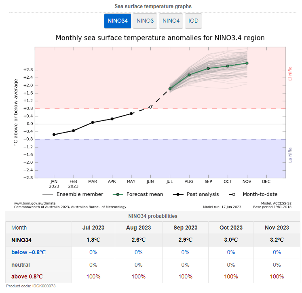302x293 pixels.
Task: Click the '°C above or below average' axis label
Action: pyautogui.click(x=16, y=112)
